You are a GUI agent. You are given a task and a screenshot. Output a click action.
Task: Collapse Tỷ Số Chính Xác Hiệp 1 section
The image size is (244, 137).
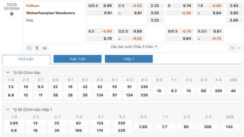(x=8, y=110)
